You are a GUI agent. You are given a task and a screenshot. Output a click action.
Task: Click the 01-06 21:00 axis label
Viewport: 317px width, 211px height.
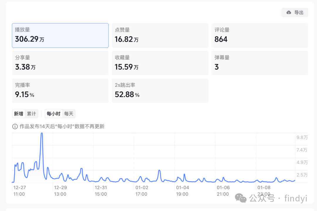pyautogui.click(x=223, y=191)
